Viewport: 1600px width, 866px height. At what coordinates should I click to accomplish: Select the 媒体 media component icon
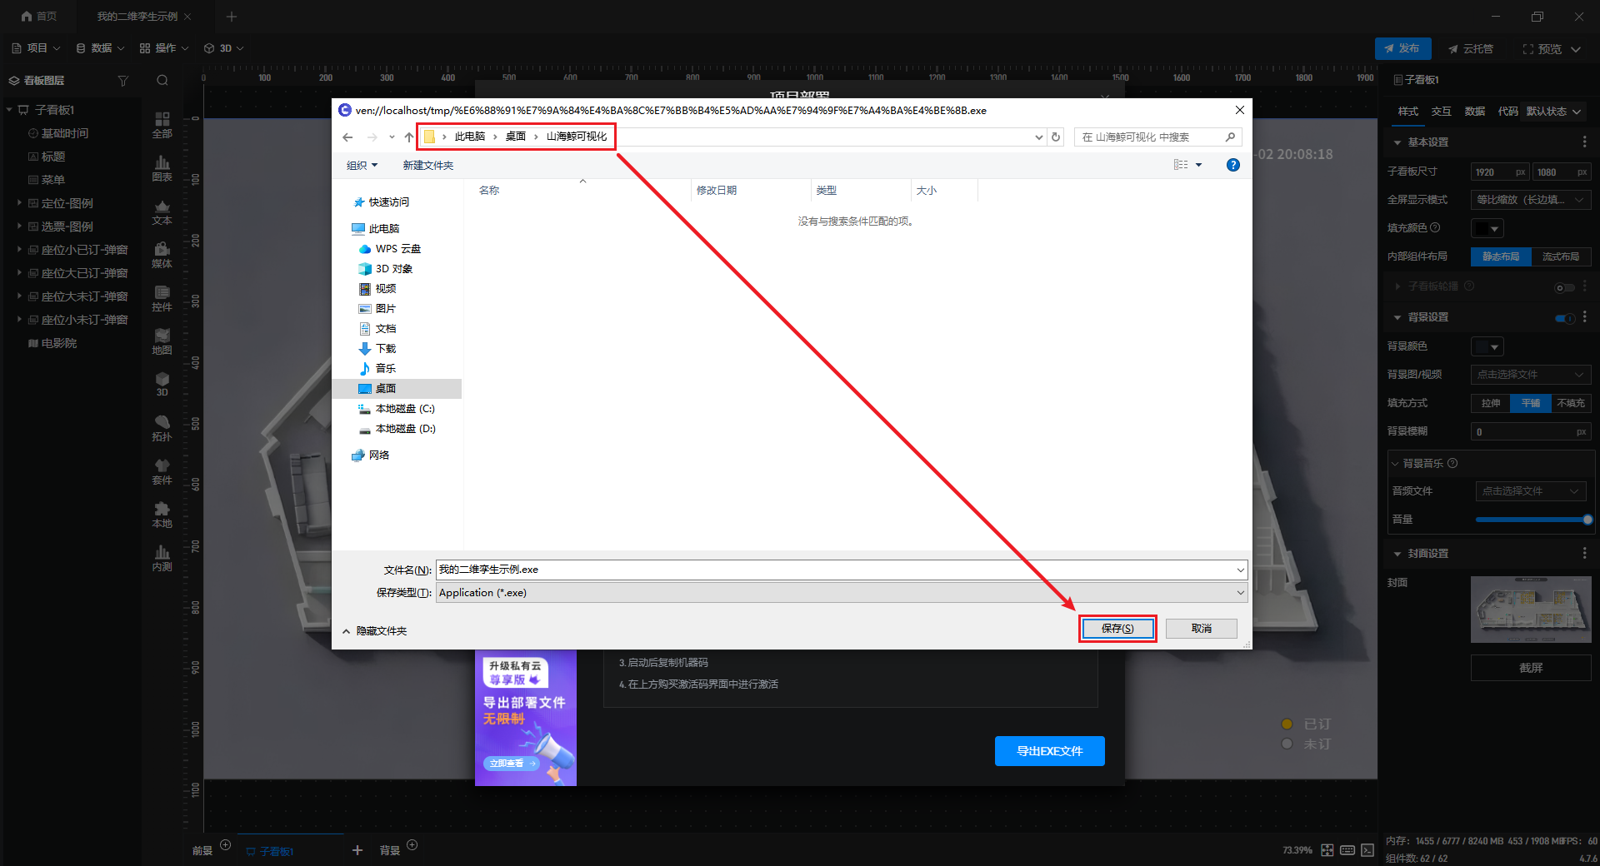(x=162, y=255)
